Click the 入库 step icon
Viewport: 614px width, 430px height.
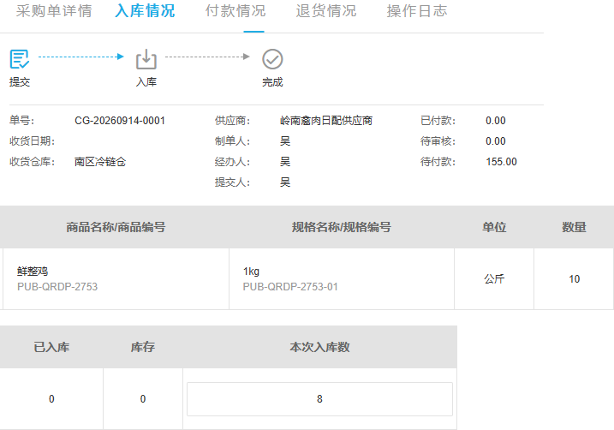pos(146,59)
